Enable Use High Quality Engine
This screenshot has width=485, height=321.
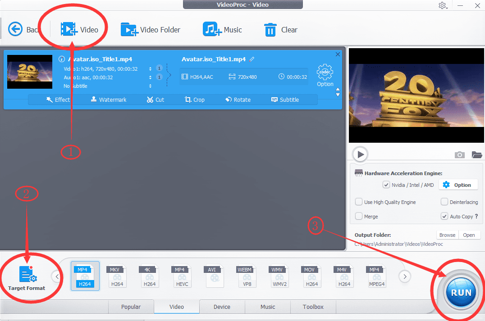(x=358, y=202)
